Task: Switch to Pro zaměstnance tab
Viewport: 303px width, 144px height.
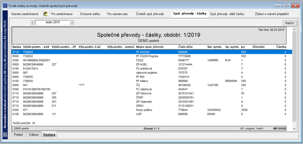Action: click(62, 14)
